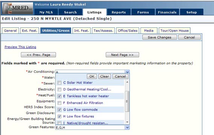Screen dimensions: 214x135
Task: Switch to the General listing tab
Action: point(11,31)
